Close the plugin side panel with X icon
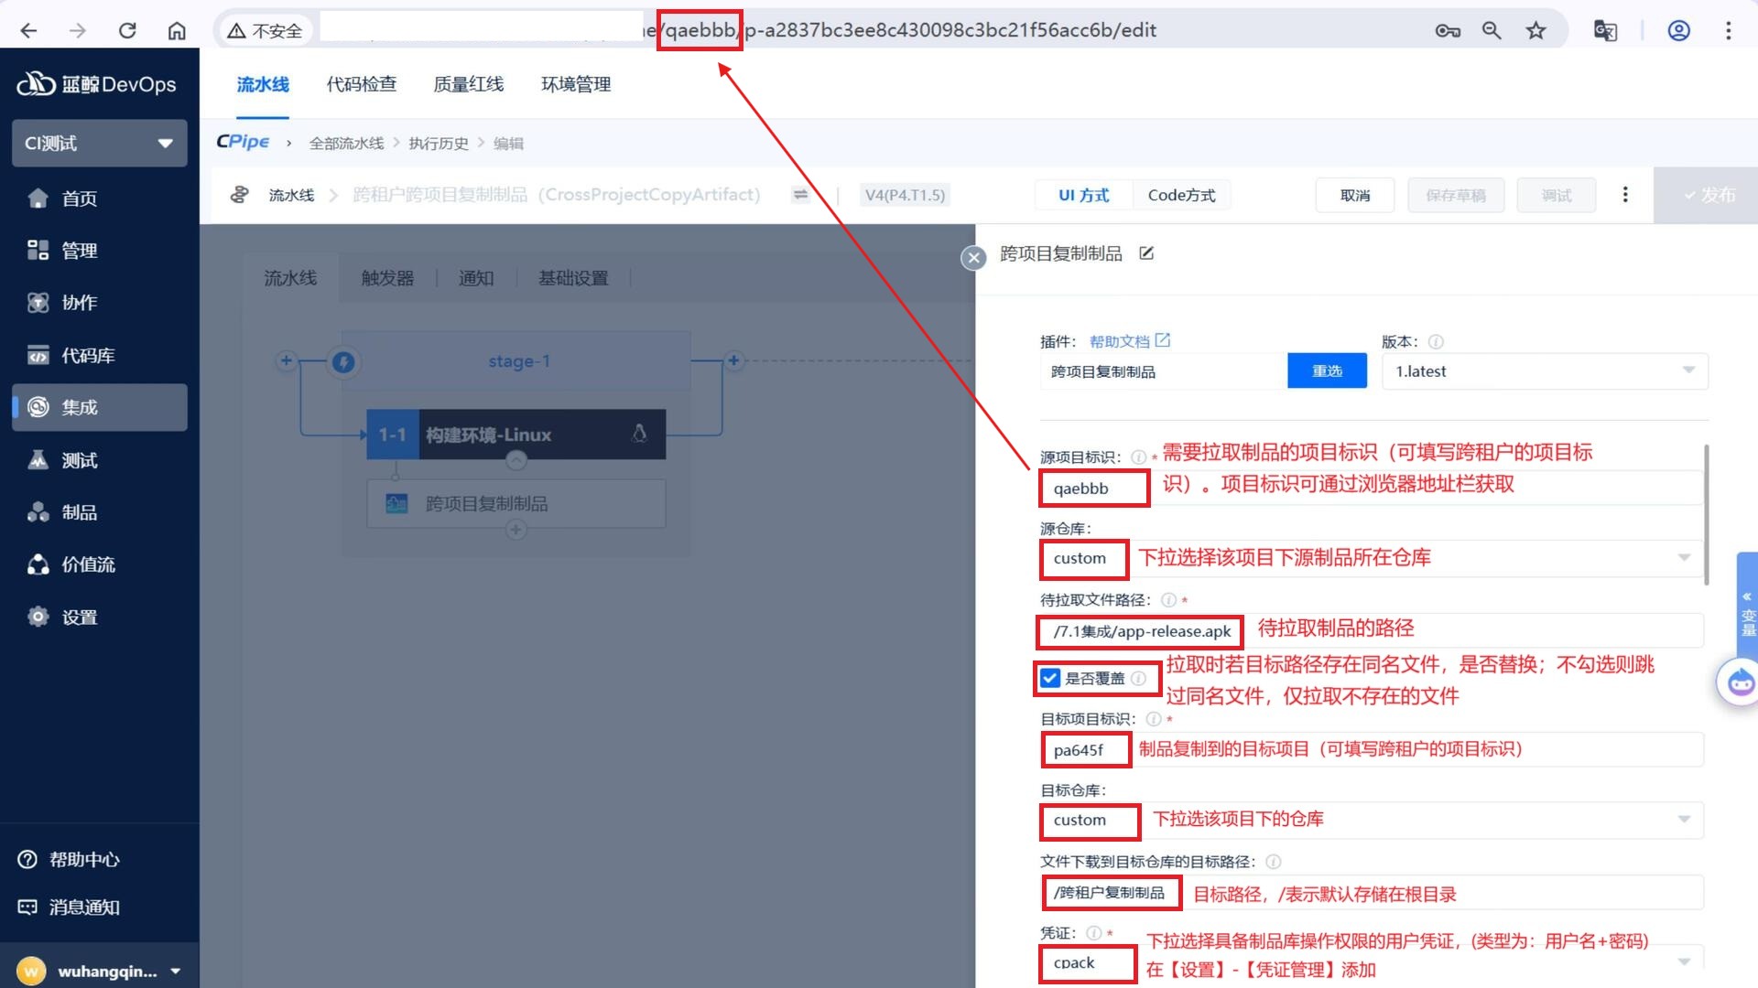The width and height of the screenshot is (1758, 988). pos(973,258)
